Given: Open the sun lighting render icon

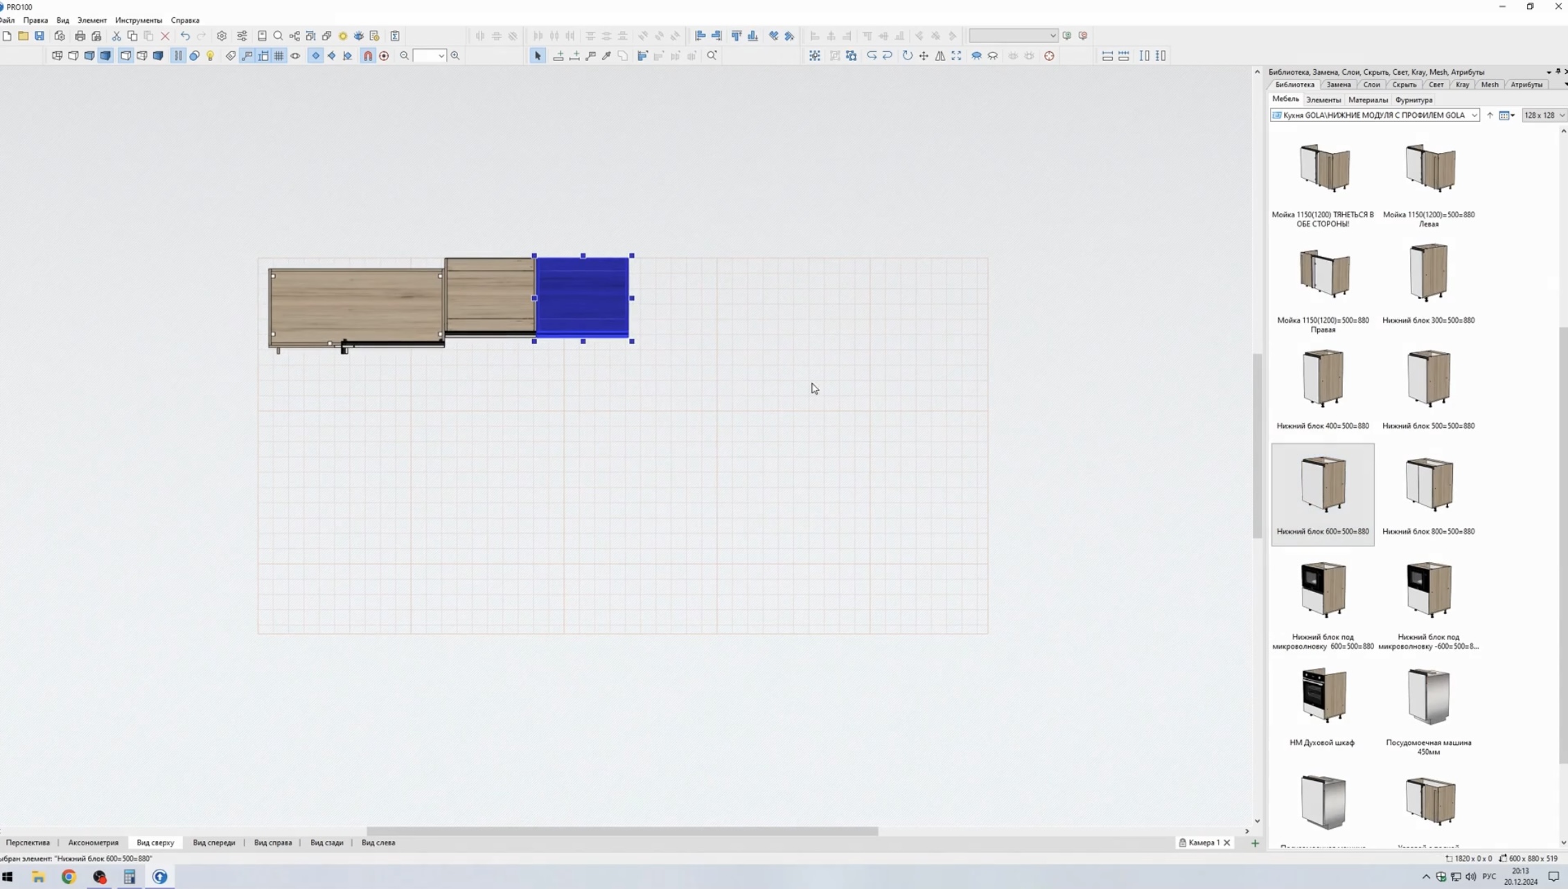Looking at the screenshot, I should [343, 36].
